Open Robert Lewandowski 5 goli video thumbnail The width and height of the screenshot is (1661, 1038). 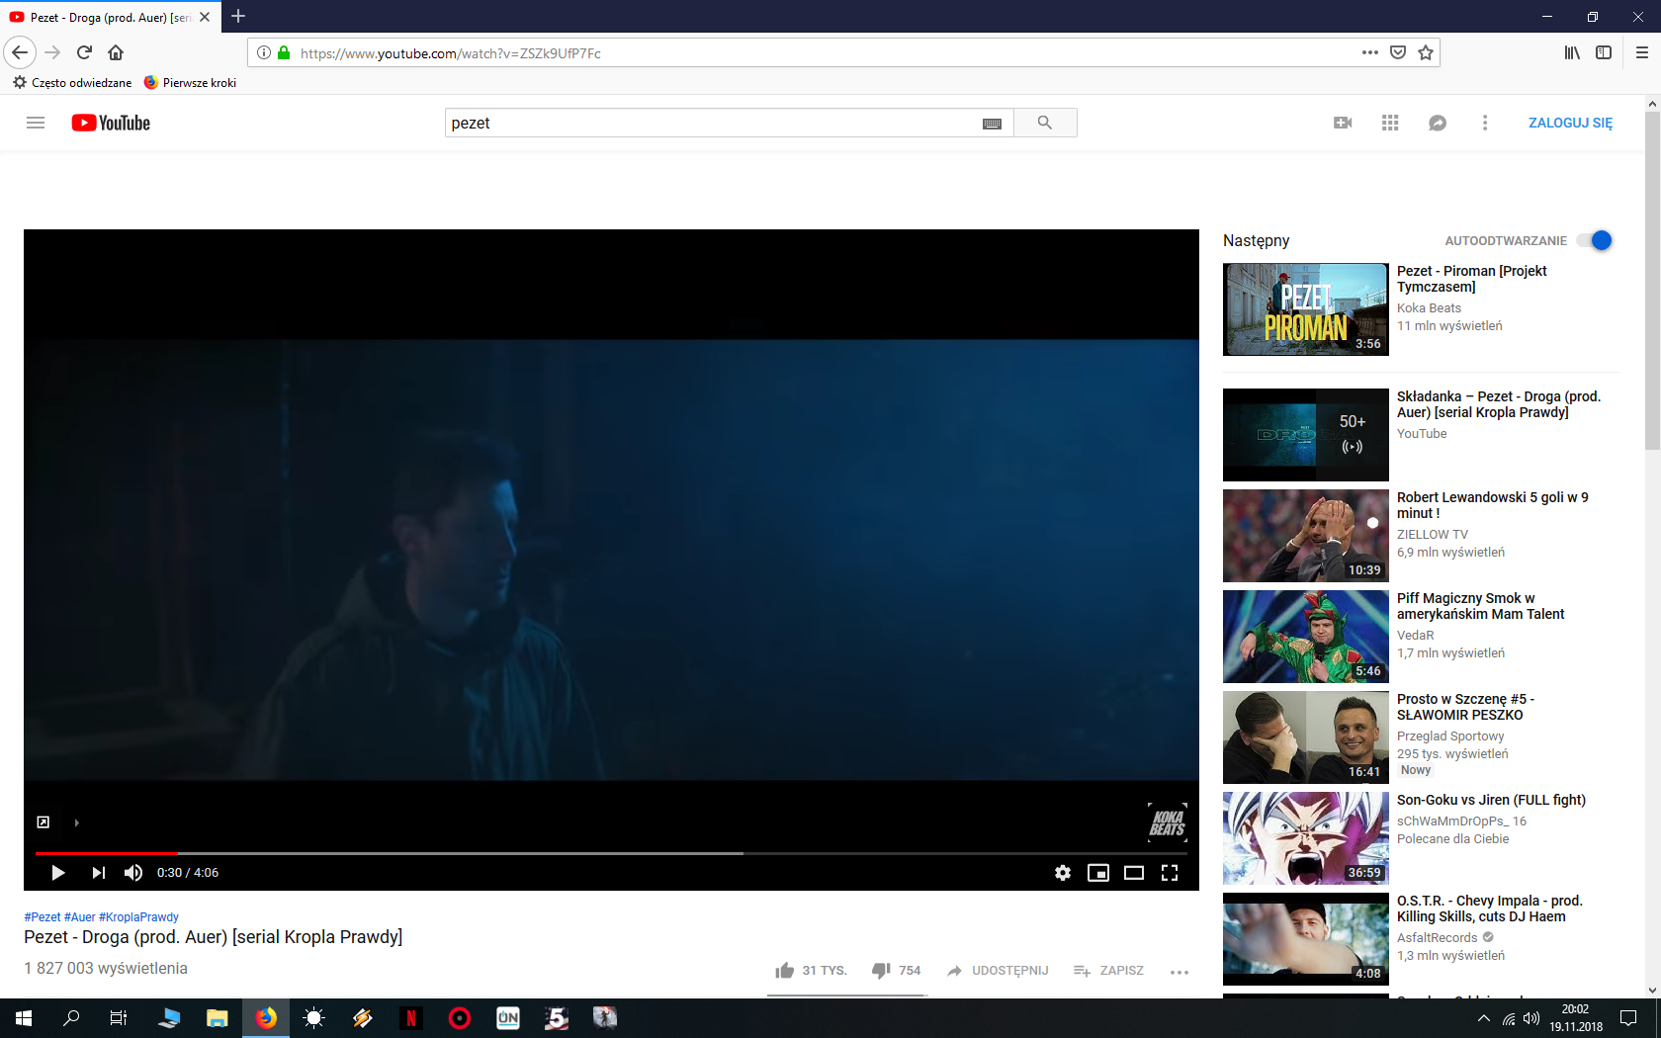[1305, 536]
